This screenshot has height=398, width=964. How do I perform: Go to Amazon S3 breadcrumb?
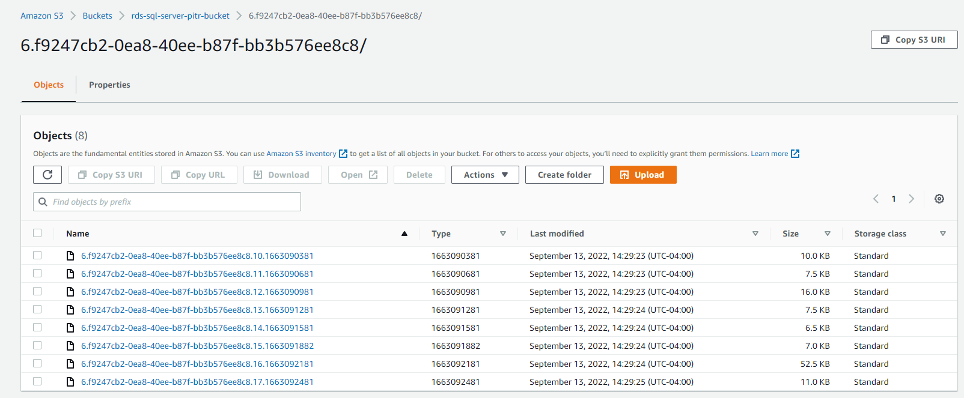coord(41,16)
